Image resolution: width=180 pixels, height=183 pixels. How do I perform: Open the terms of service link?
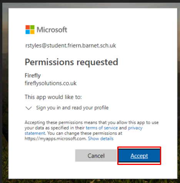(102, 128)
